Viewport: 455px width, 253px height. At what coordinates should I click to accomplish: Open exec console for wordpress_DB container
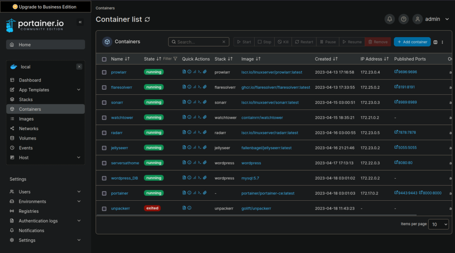200,178
